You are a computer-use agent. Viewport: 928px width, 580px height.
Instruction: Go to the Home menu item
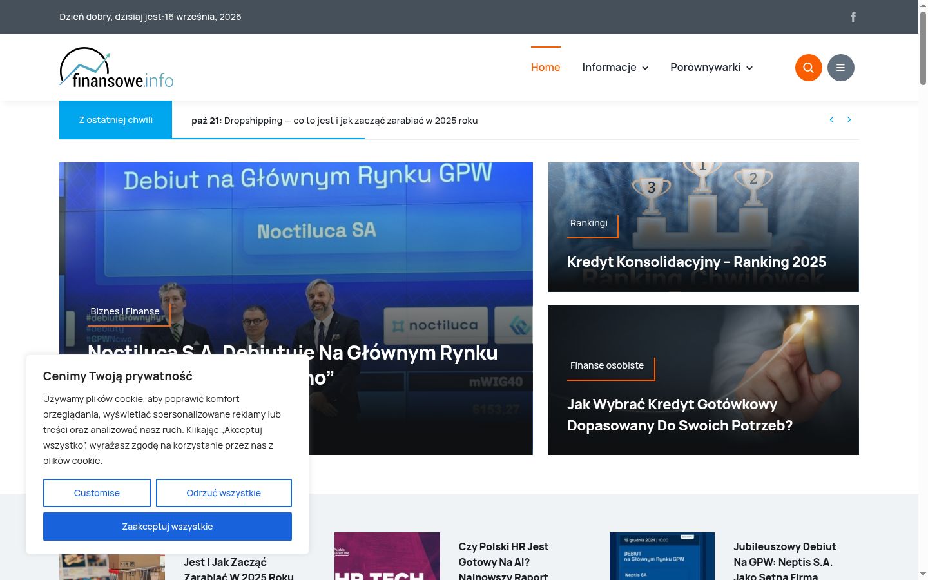545,67
